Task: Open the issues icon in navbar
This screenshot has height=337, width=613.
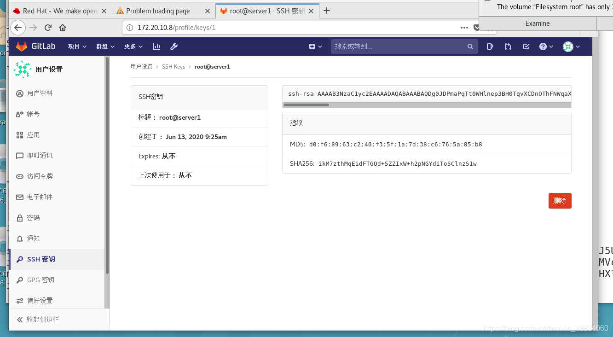Action: coord(490,46)
